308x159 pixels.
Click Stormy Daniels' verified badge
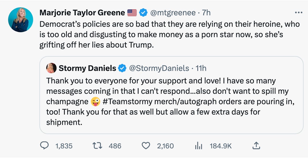pos(122,68)
